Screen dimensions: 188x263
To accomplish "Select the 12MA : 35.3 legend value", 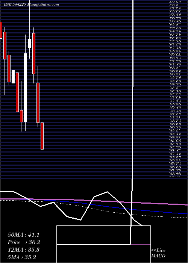I will 23,250.
